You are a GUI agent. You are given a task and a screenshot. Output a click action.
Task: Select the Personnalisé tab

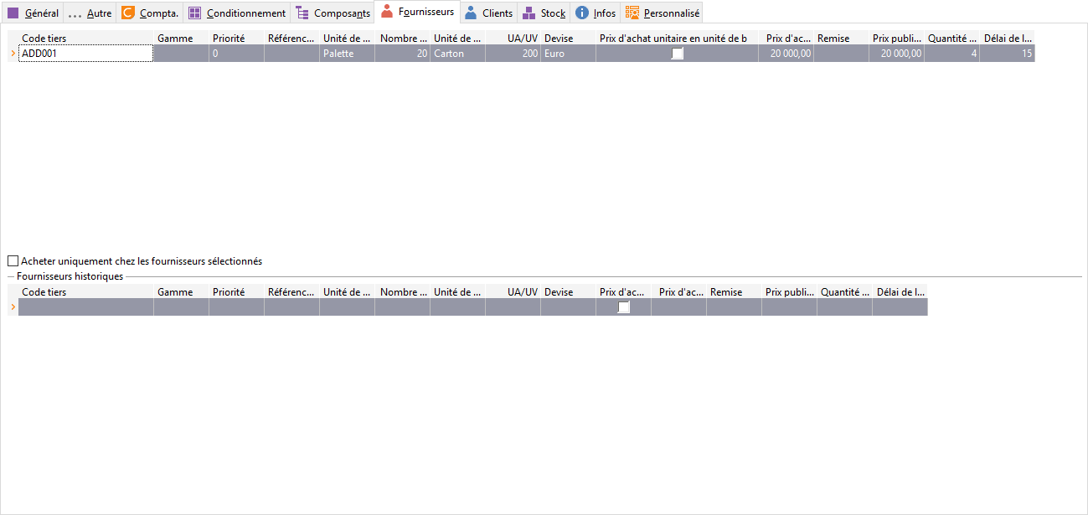click(x=662, y=13)
